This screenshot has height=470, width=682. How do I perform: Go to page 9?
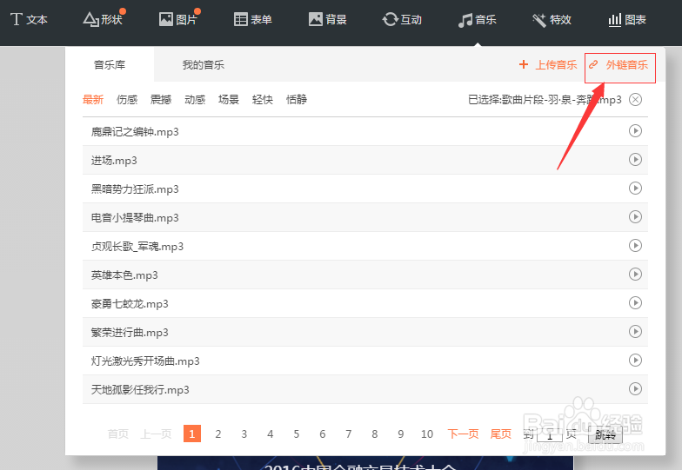[401, 434]
